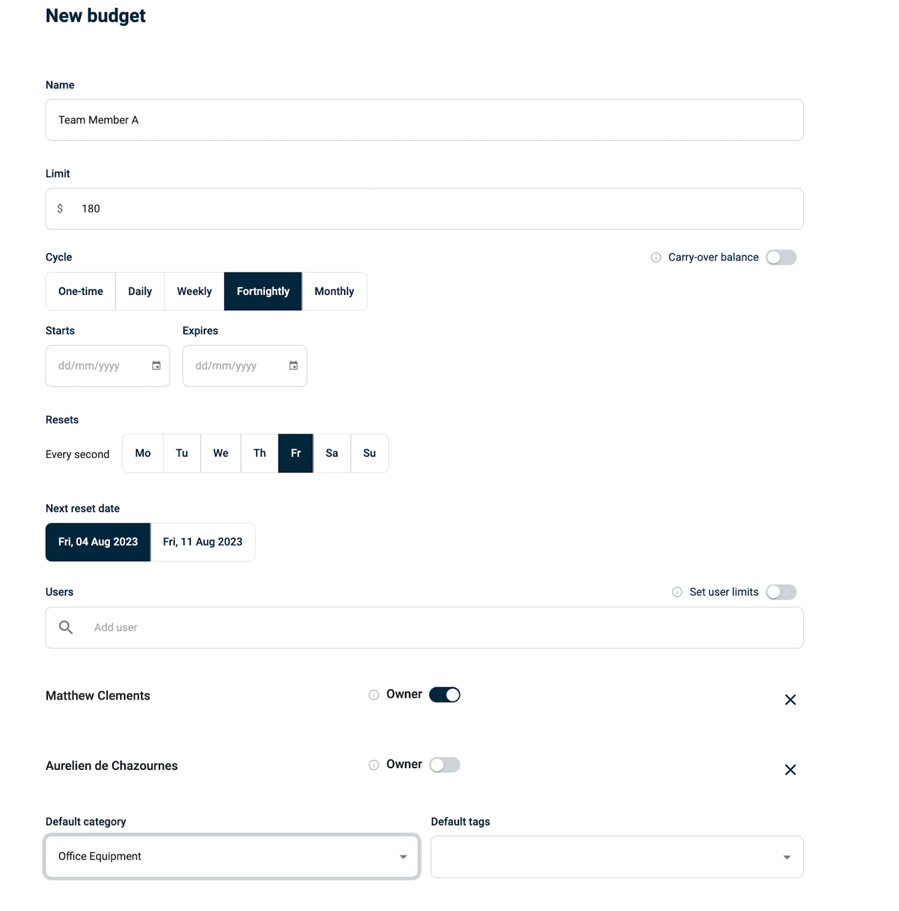Select Saturday in the Resets row
Screen dimensions: 899x911
coord(332,453)
